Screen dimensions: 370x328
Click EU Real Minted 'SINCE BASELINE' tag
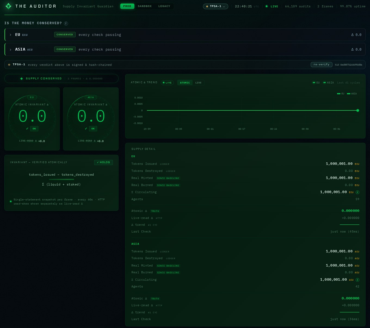click(168, 178)
